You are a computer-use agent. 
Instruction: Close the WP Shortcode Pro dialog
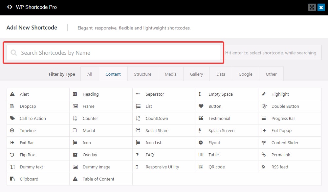pyautogui.click(x=321, y=8)
